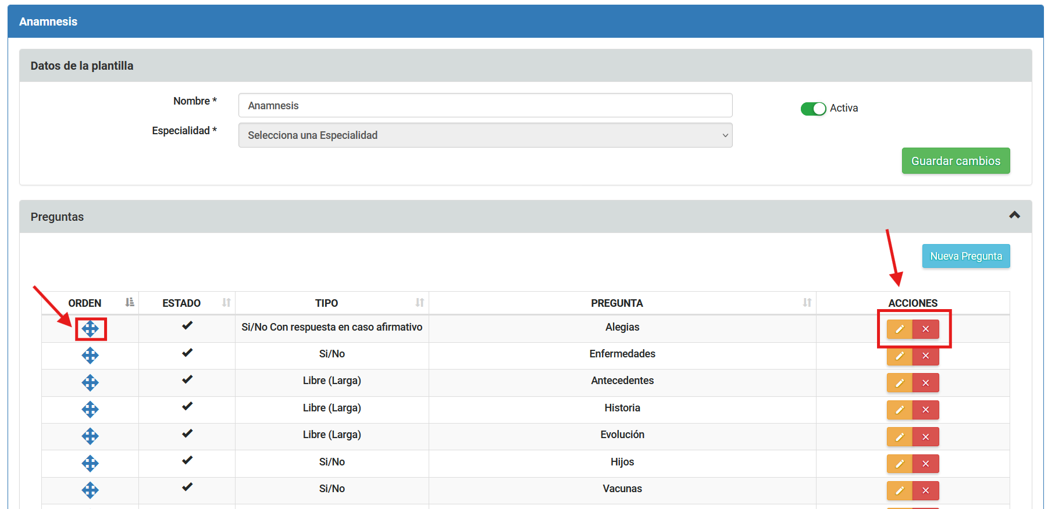
Task: Edit the Hijos question
Action: pos(899,464)
